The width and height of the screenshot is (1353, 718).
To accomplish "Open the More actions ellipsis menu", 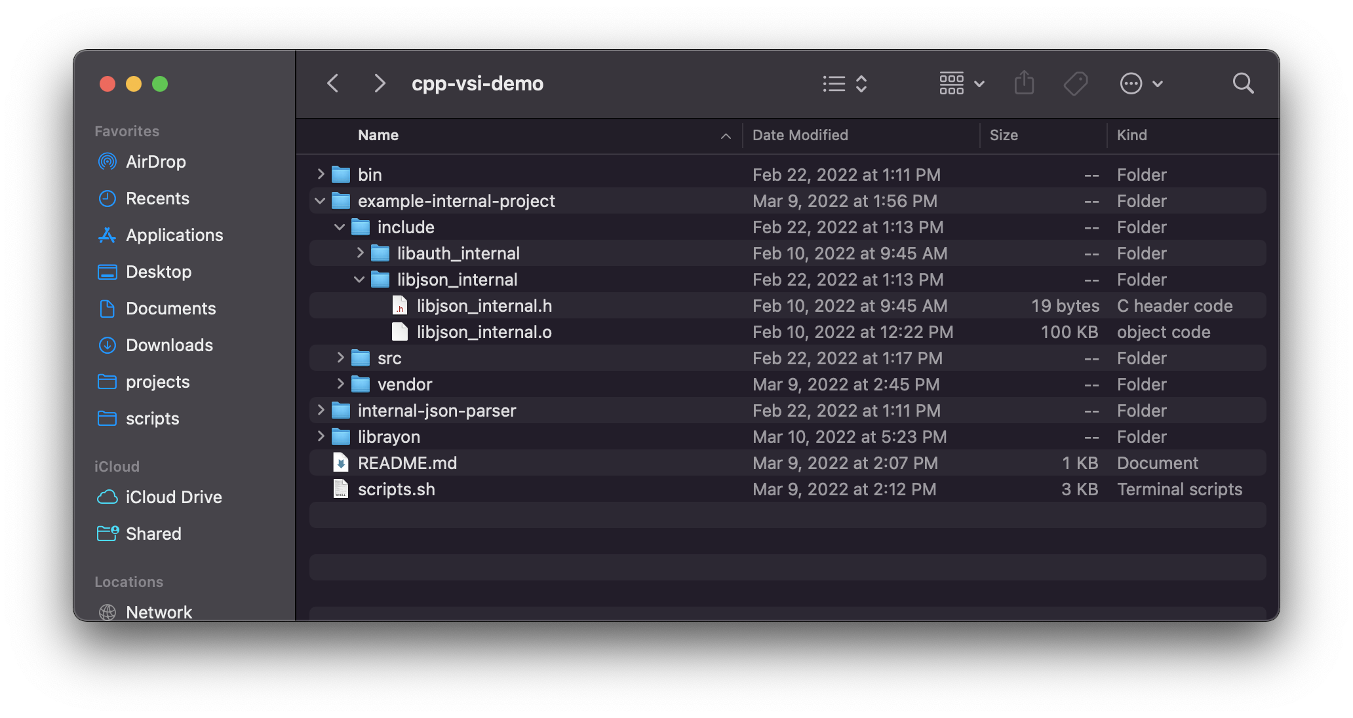I will click(x=1141, y=84).
